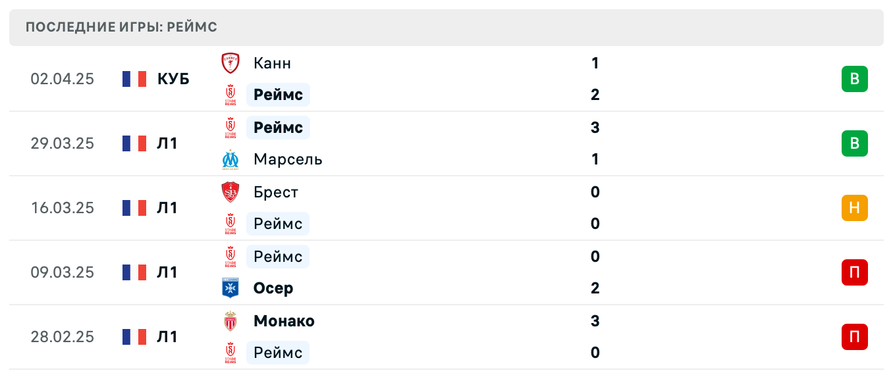This screenshot has height=379, width=893.
Task: Open the Марсель team link
Action: coord(288,159)
